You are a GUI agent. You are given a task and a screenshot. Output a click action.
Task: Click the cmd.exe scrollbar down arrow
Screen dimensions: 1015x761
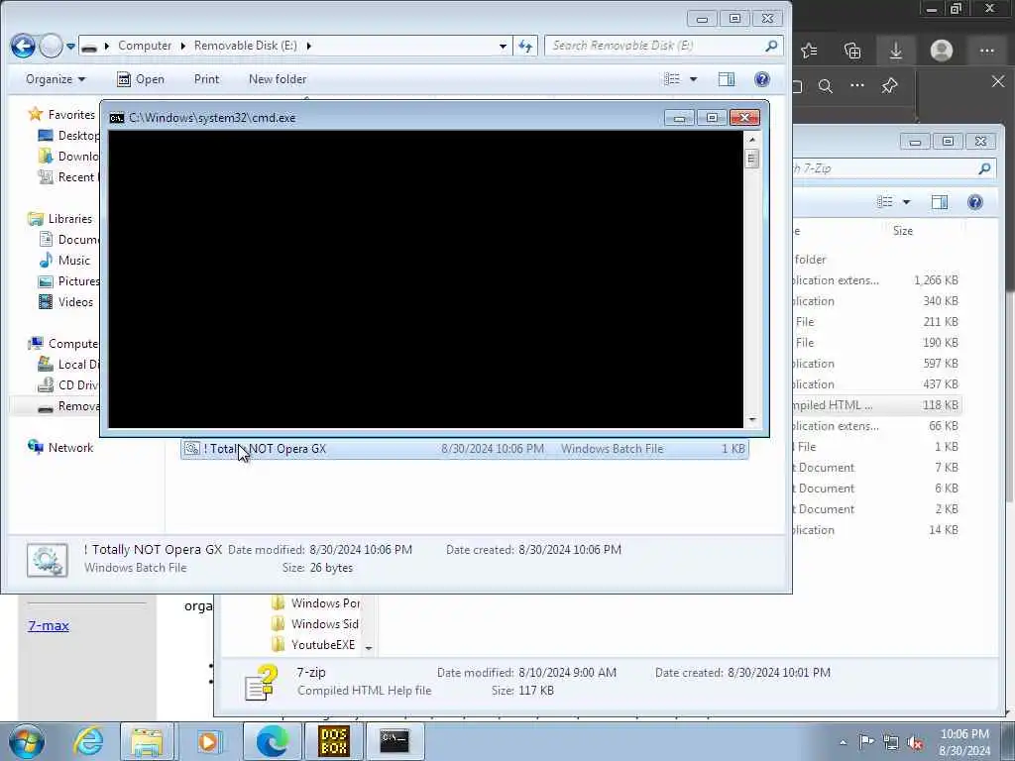(751, 419)
